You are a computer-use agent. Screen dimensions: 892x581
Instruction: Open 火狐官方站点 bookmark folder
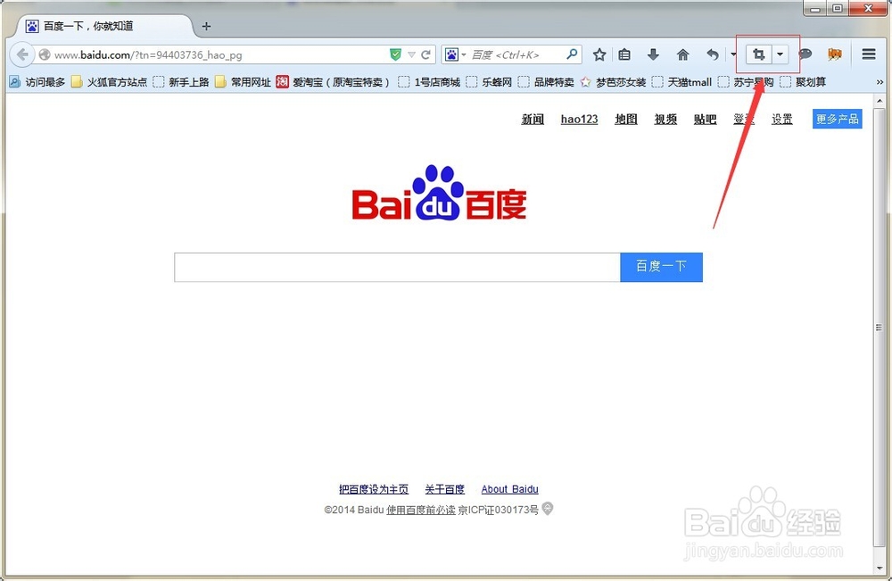coord(109,82)
